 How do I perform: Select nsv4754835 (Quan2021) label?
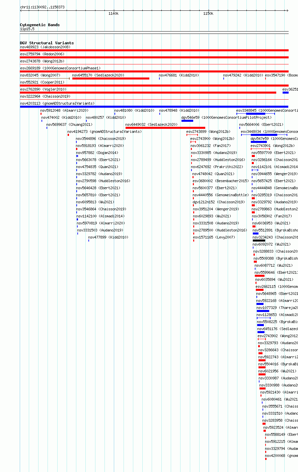point(97,167)
